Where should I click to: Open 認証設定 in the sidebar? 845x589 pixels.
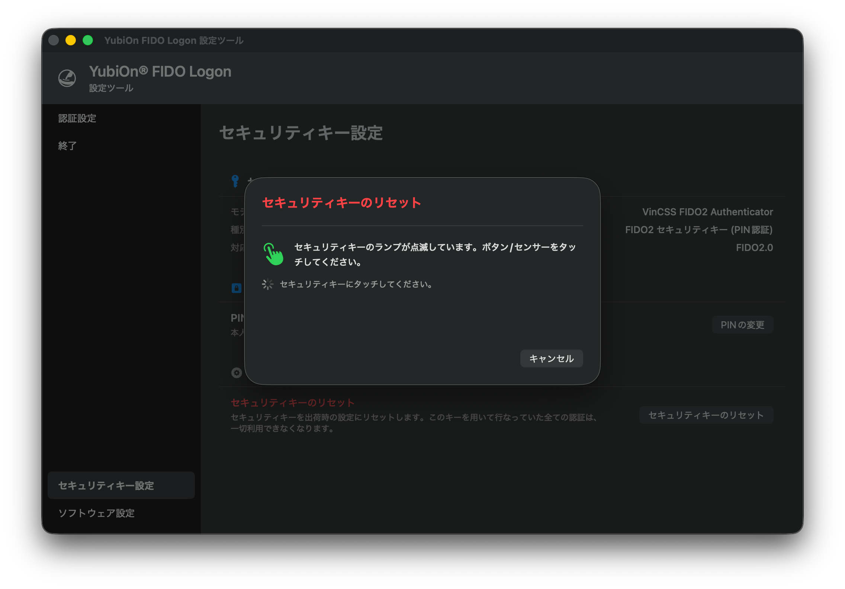[x=77, y=118]
